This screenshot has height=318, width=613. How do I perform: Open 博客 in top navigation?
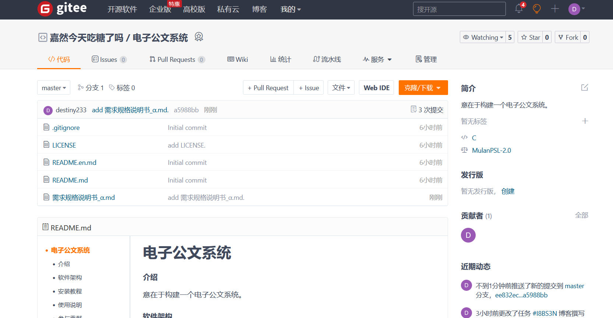point(259,9)
